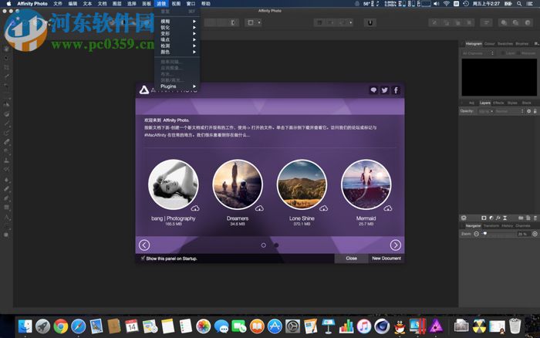Download the bang Photography sample via cloud icon
The image size is (540, 338).
click(x=195, y=208)
